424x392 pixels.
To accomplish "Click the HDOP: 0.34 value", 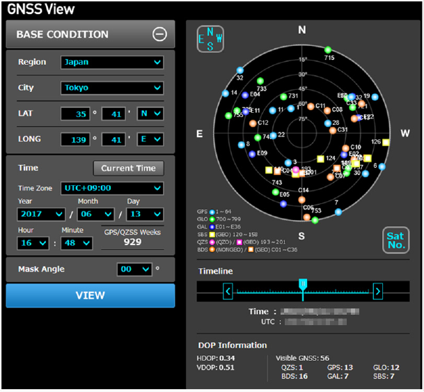I will [216, 359].
